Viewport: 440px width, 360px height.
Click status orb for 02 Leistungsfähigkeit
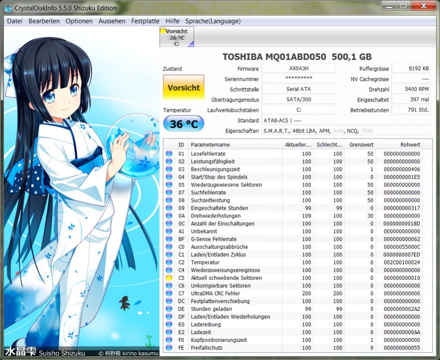(x=169, y=161)
